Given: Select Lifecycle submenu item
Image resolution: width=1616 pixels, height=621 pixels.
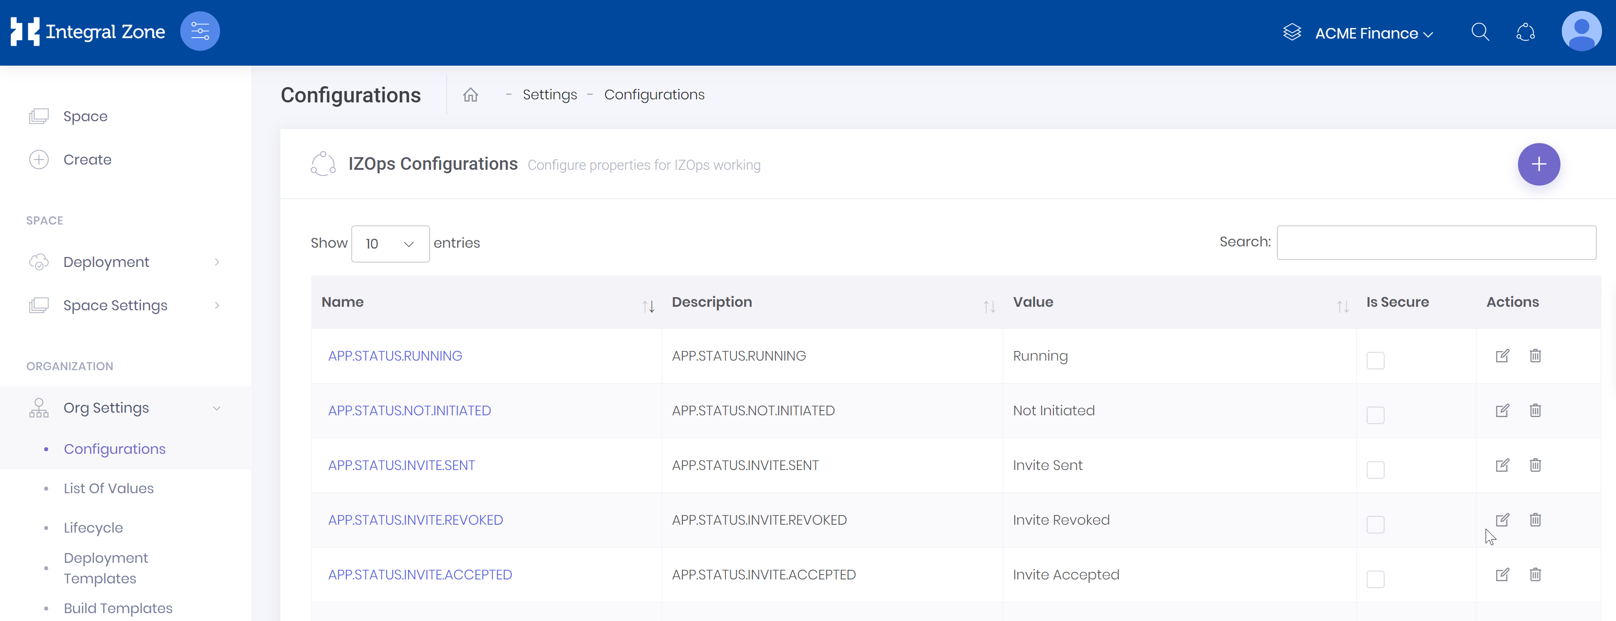Looking at the screenshot, I should coord(94,528).
